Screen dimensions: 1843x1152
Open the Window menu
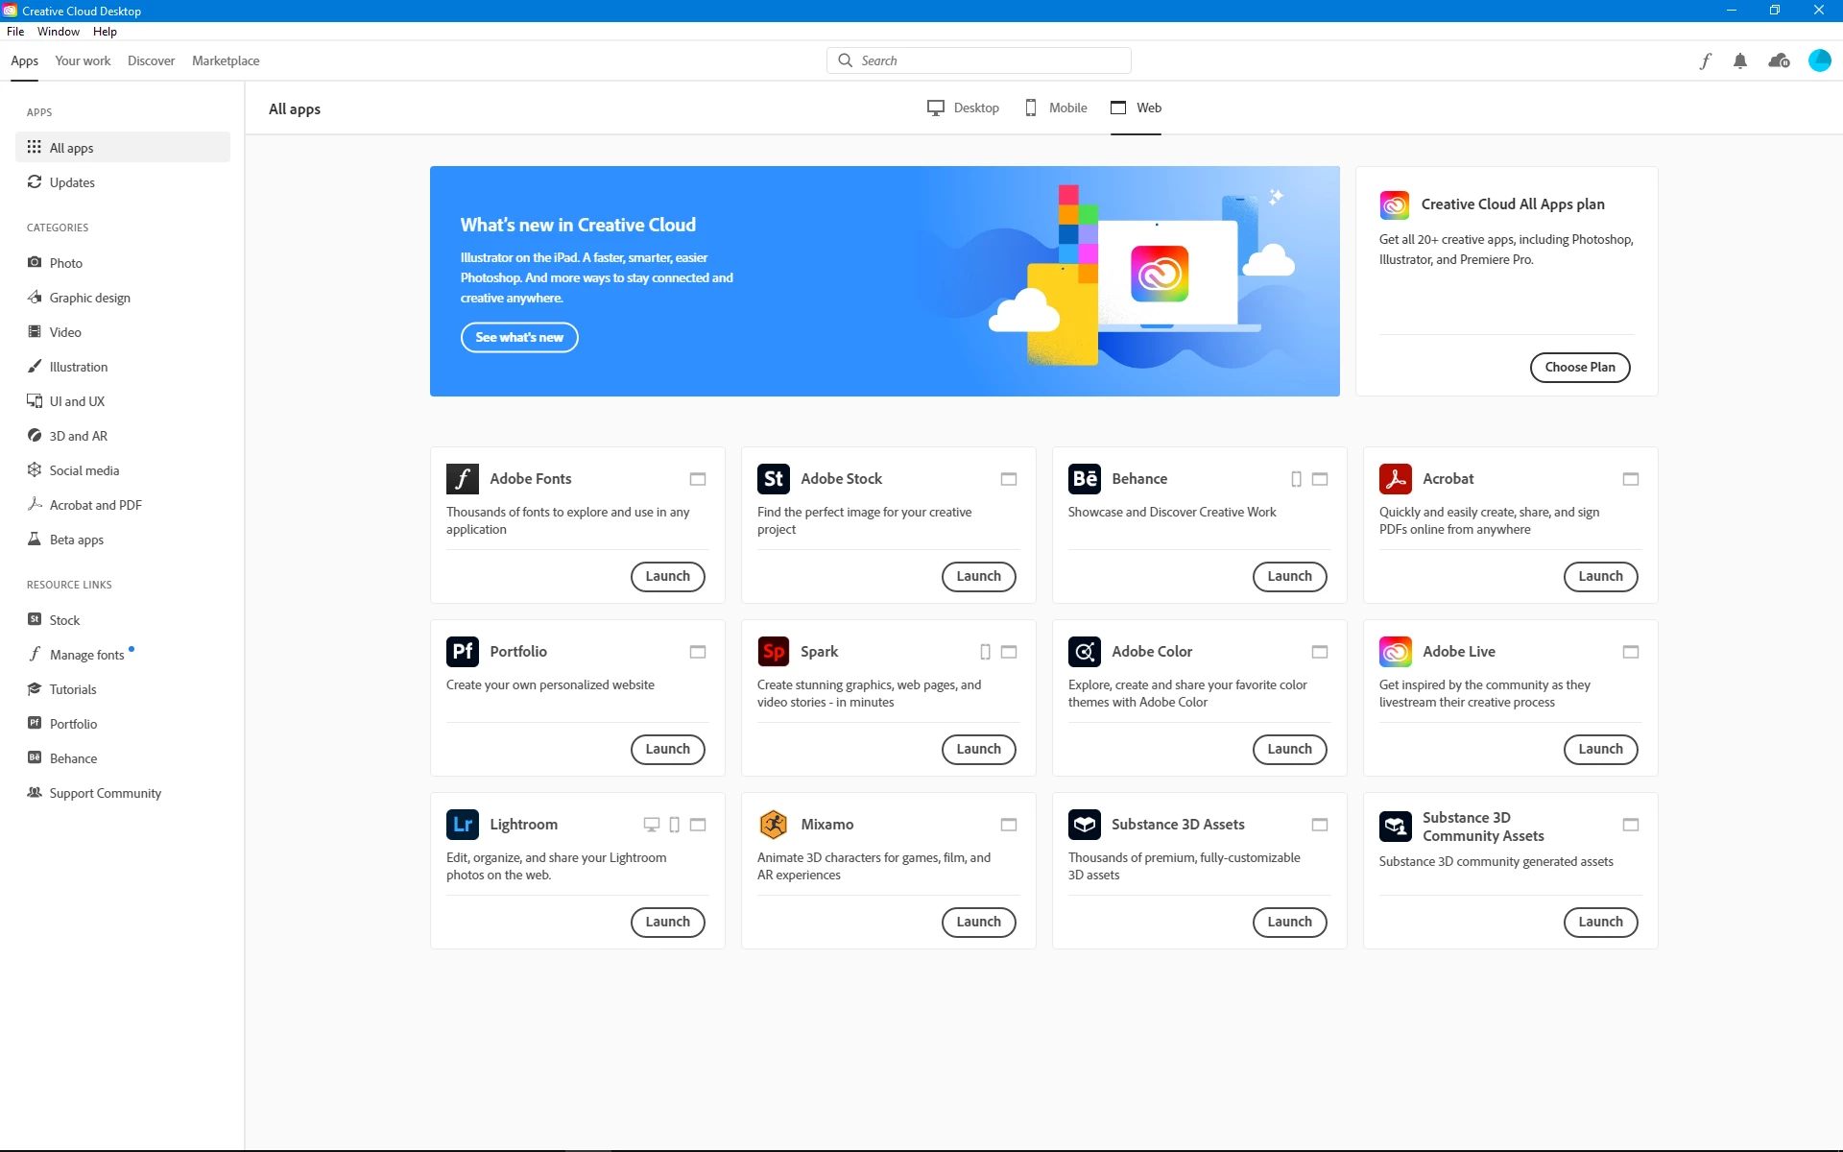pyautogui.click(x=58, y=32)
